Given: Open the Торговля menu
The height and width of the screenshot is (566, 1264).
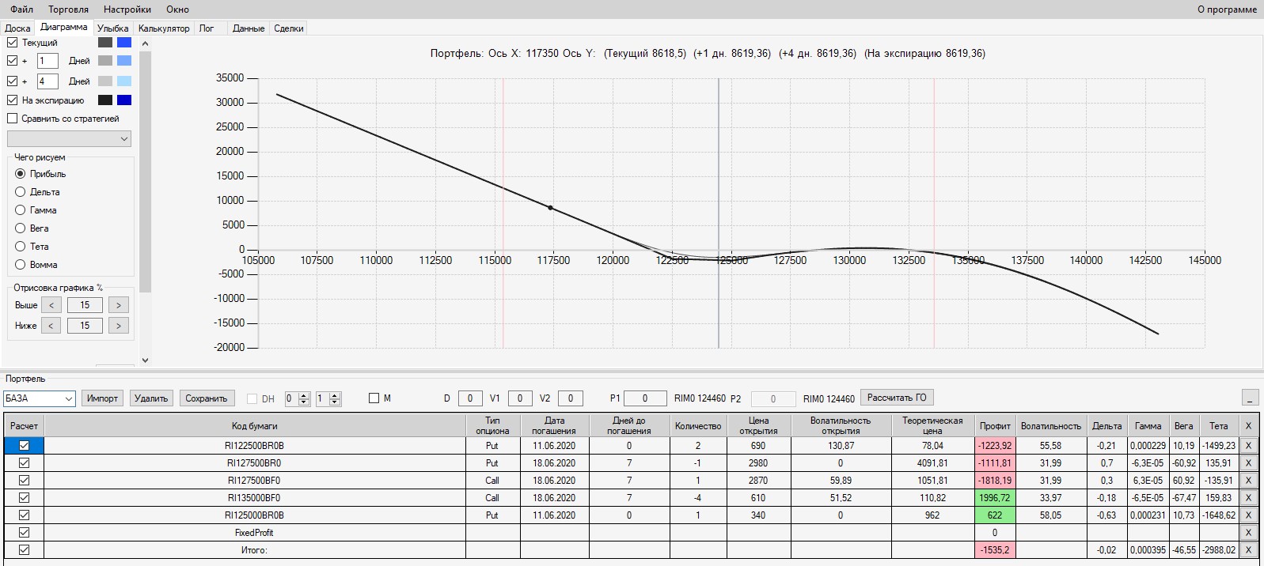Looking at the screenshot, I should point(68,9).
